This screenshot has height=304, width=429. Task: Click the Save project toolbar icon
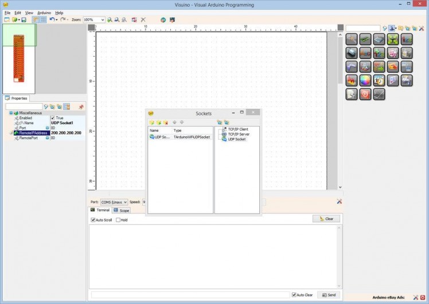(24, 19)
